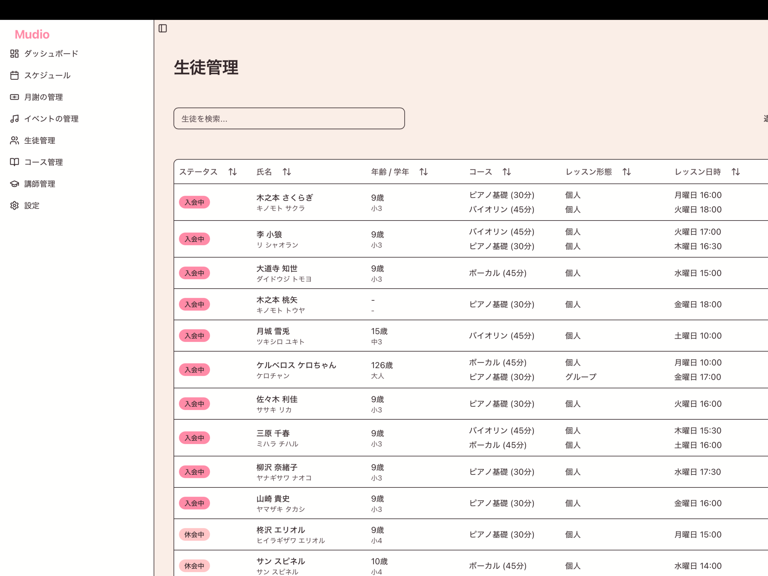This screenshot has height=576, width=768.
Task: Select student name 木之本 さくらぎ
Action: (x=285, y=198)
